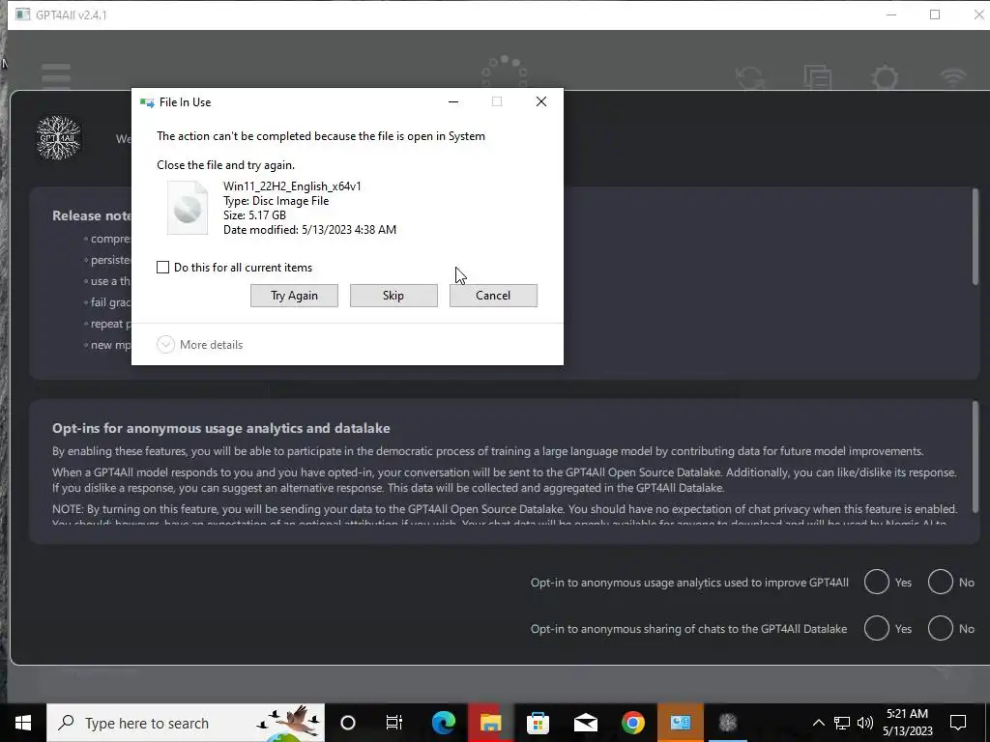This screenshot has width=990, height=742.
Task: Click the taskbar search box
Action: tap(186, 723)
